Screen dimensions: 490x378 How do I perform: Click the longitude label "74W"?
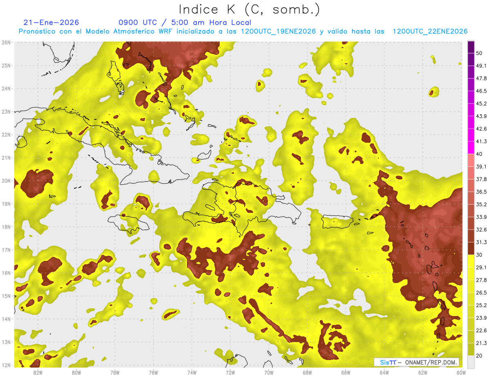(192, 373)
